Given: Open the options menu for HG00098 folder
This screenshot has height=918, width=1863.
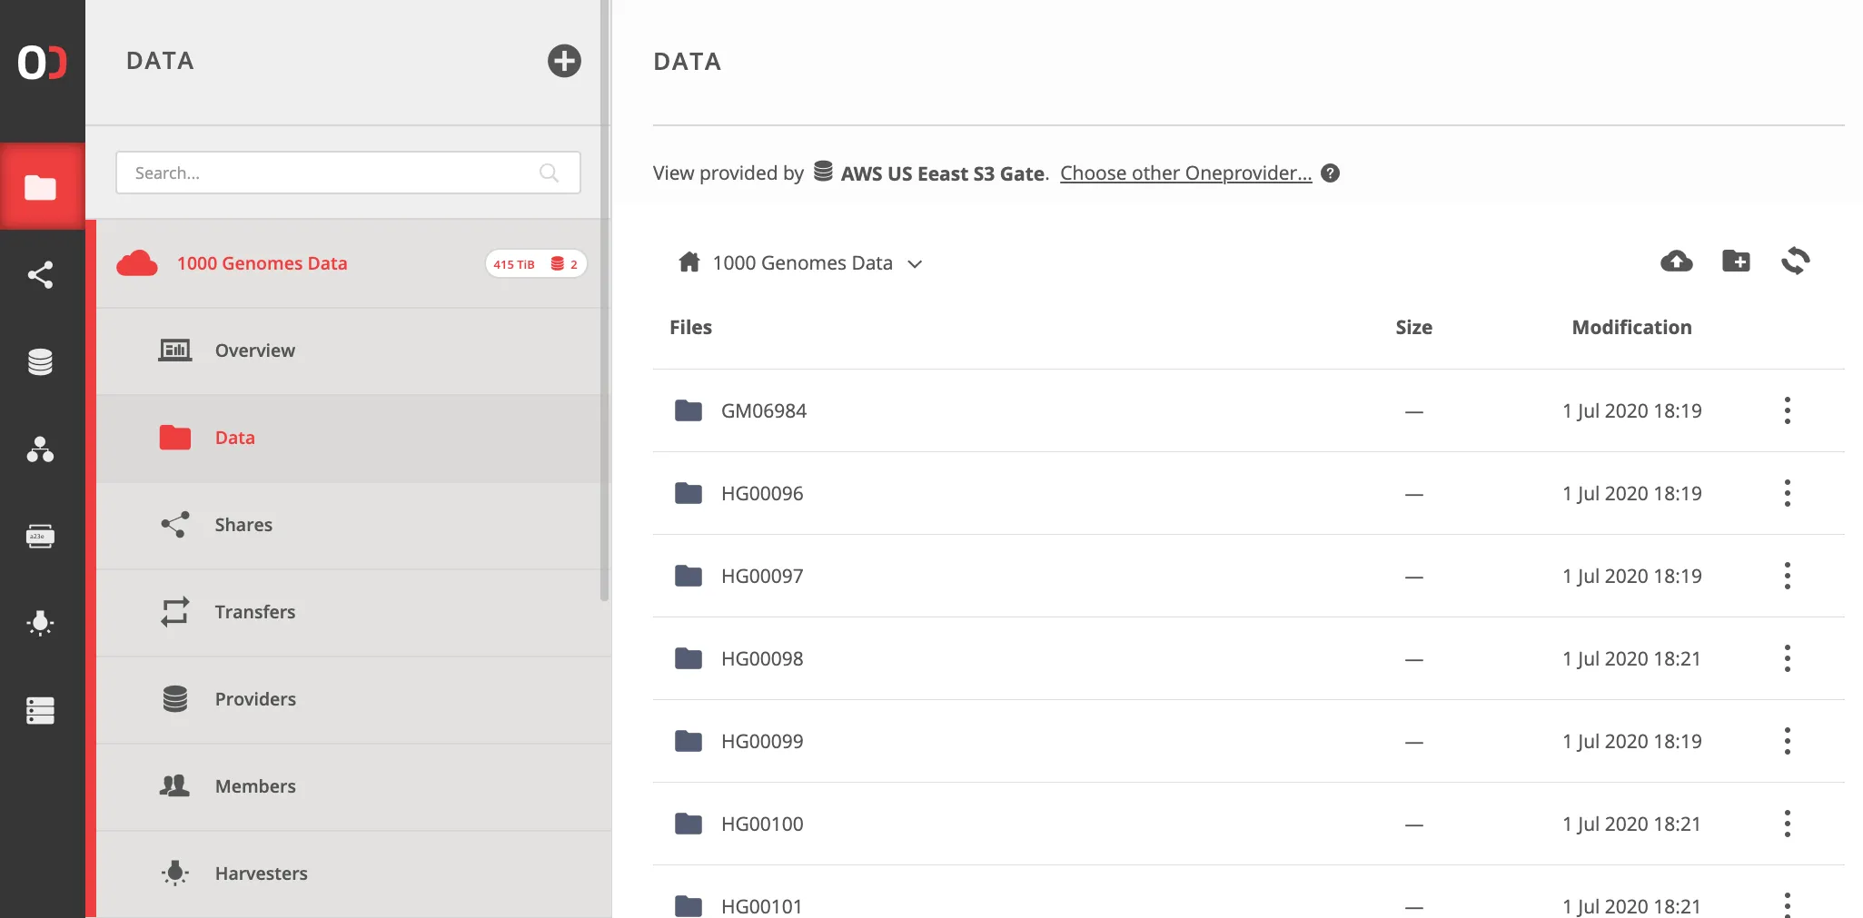Looking at the screenshot, I should 1787,658.
